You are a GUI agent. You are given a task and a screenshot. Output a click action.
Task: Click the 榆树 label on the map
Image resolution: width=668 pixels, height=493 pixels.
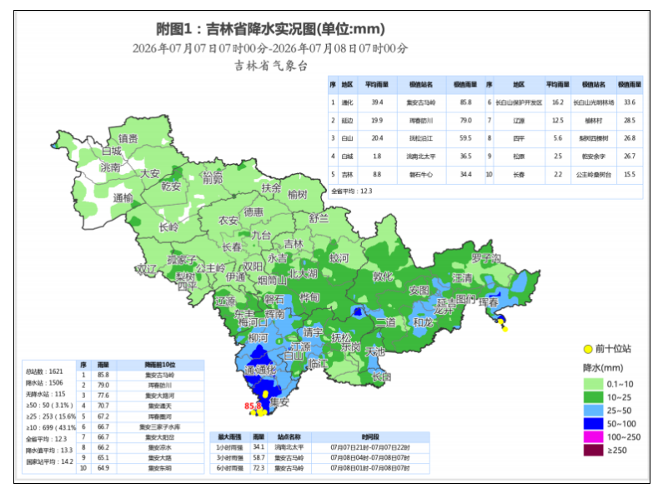point(298,194)
